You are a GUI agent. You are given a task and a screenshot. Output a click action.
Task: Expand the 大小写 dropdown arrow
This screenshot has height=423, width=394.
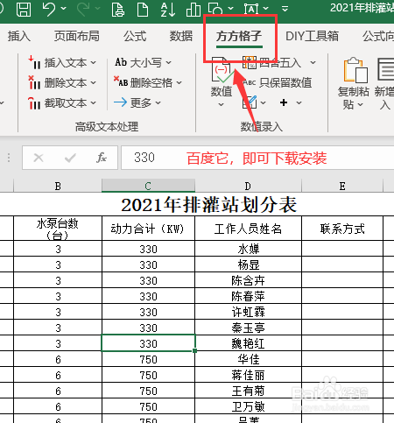coord(168,62)
